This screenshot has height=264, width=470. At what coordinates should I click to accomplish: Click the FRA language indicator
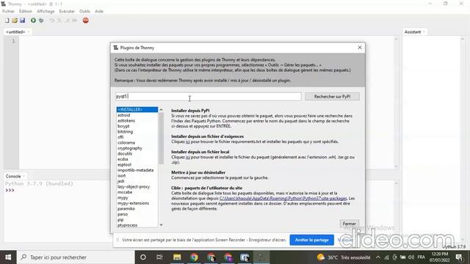point(421,257)
